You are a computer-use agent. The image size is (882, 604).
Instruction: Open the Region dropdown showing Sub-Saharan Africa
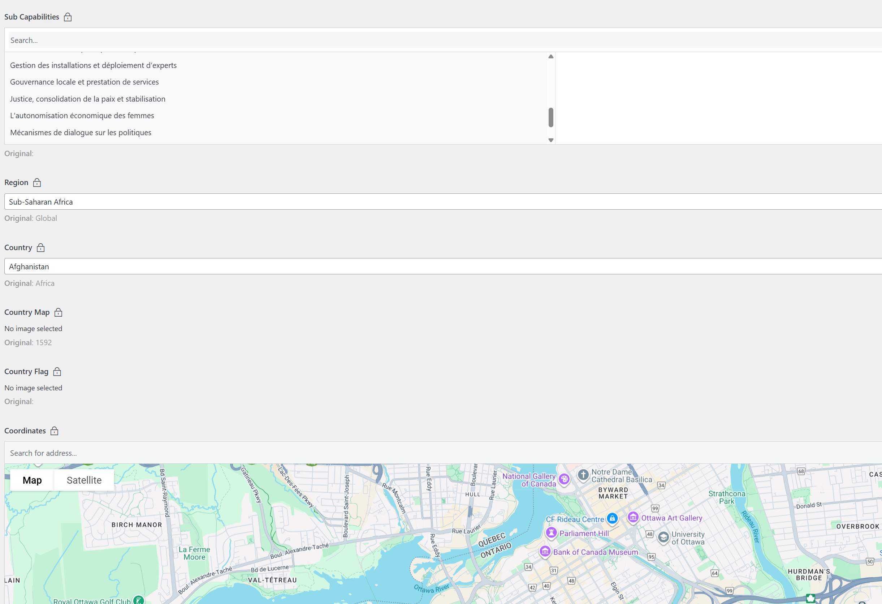(x=440, y=202)
